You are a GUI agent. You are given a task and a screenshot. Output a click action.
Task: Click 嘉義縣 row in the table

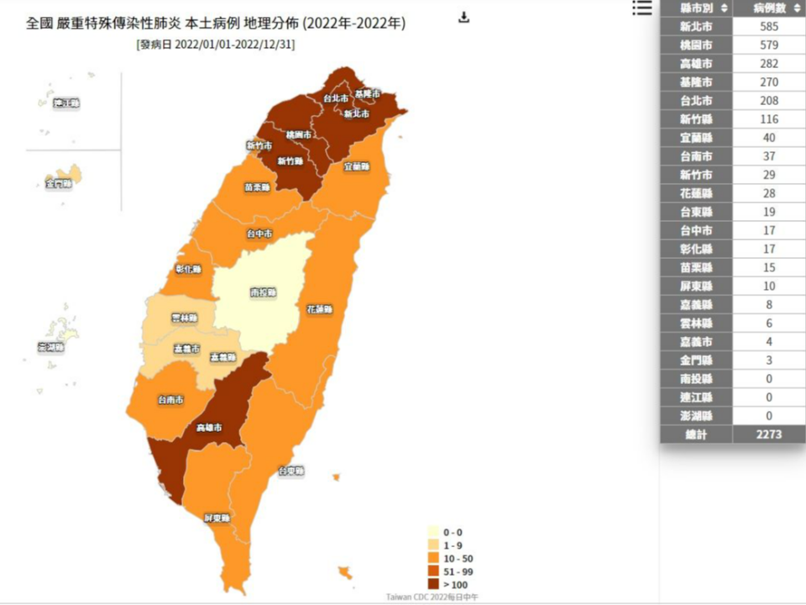(x=732, y=304)
